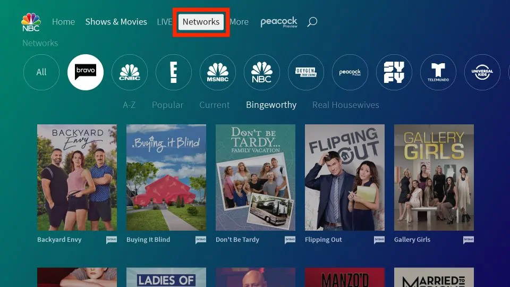Click the Networks heading text
Viewport: 510px width, 287px height.
(x=40, y=43)
